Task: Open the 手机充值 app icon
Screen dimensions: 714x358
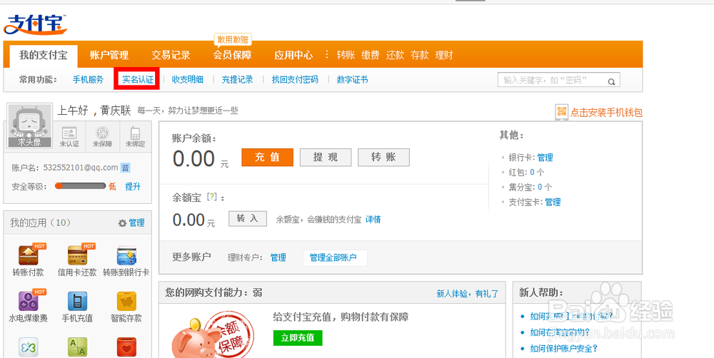Action: (x=77, y=301)
